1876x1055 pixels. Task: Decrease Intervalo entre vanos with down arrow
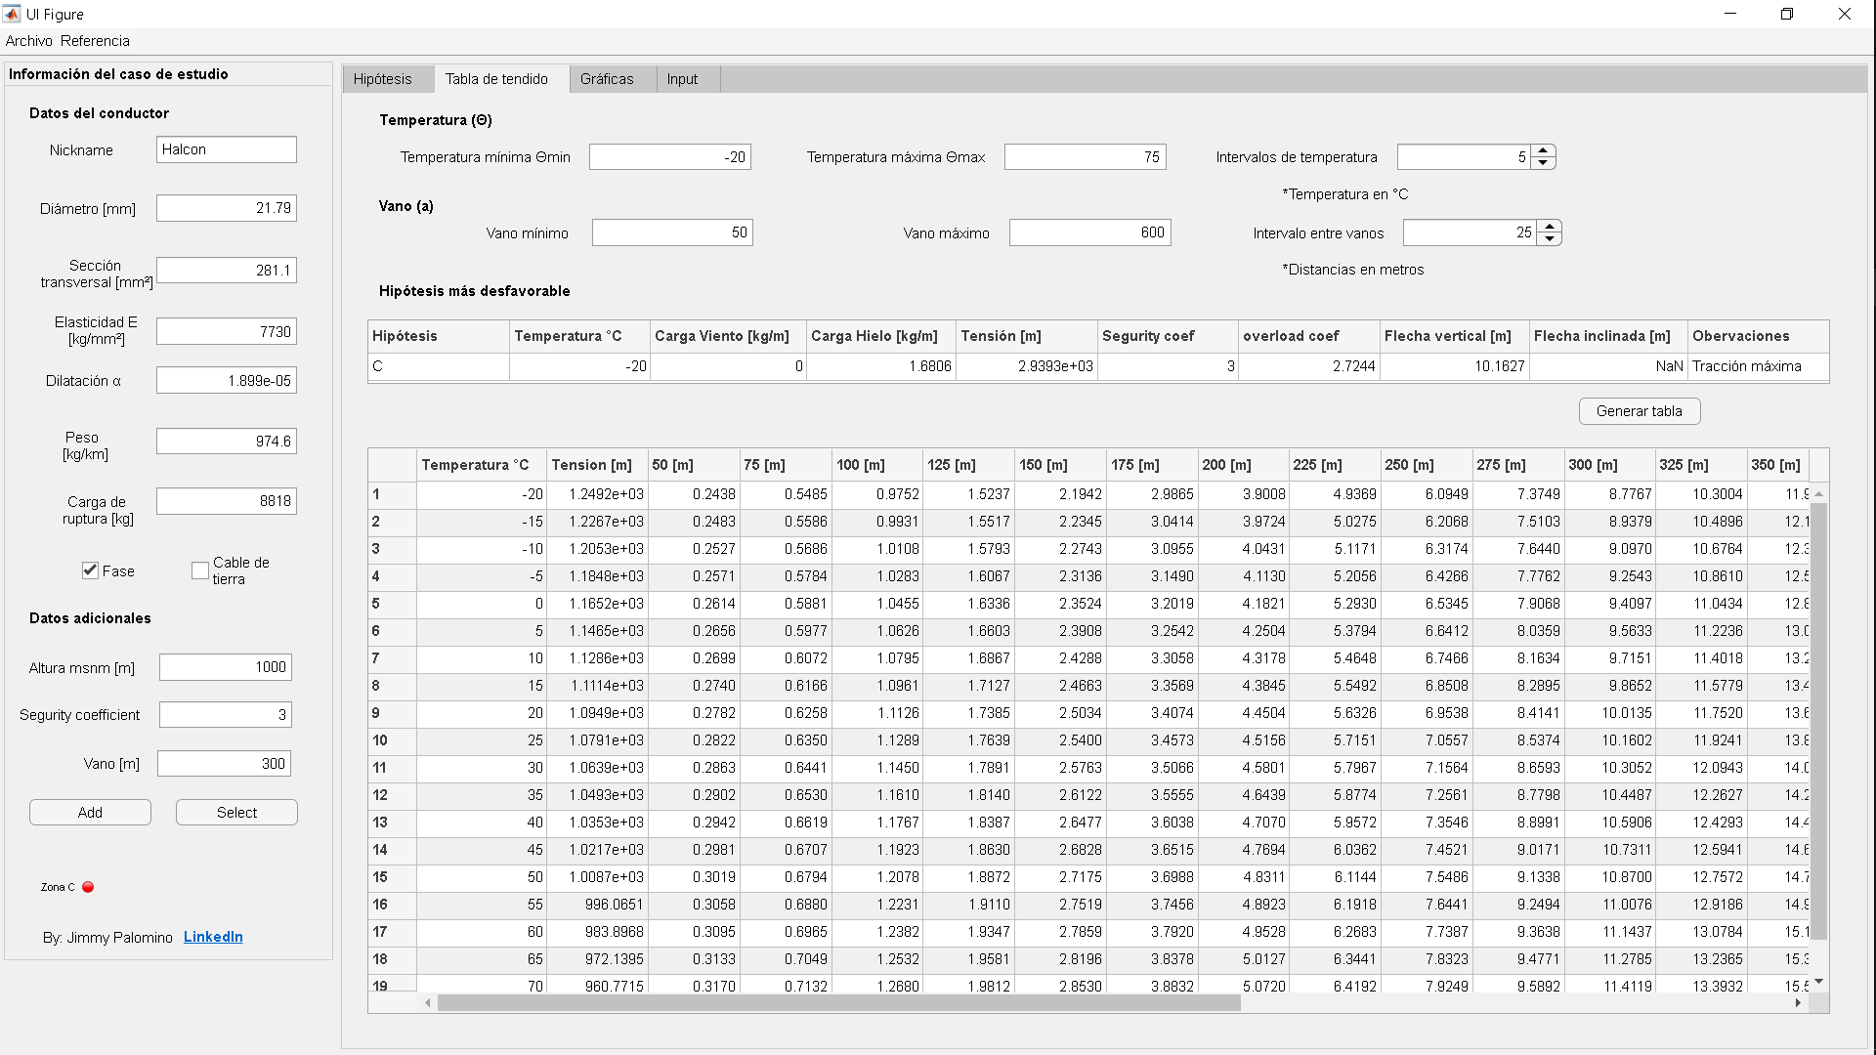(1549, 239)
